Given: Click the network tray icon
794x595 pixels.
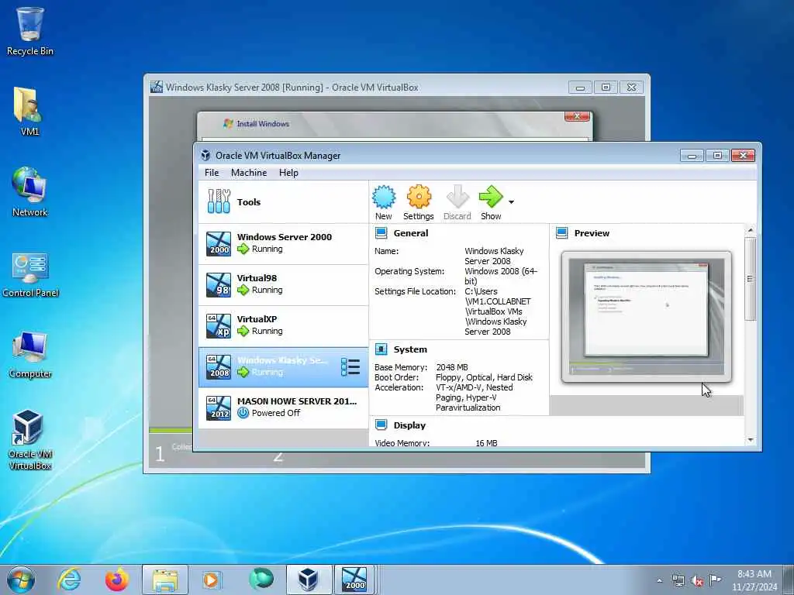Looking at the screenshot, I should (678, 581).
